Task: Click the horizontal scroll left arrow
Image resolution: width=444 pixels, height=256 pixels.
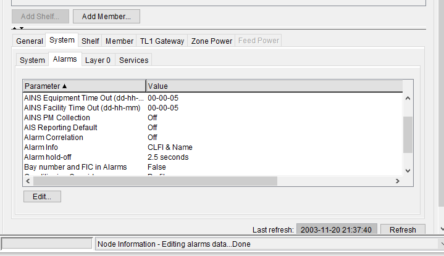Action: click(27, 181)
